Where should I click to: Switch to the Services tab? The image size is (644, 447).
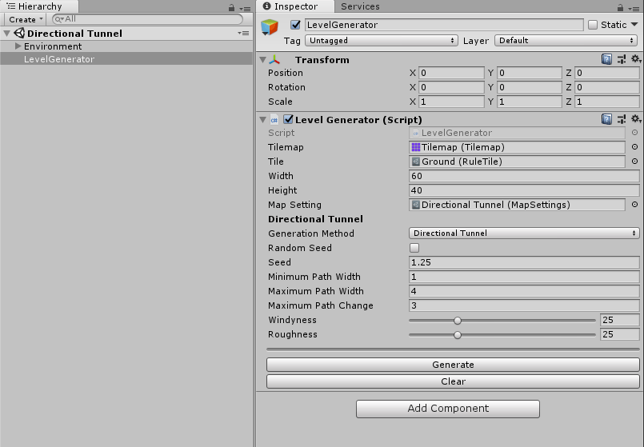coord(360,6)
